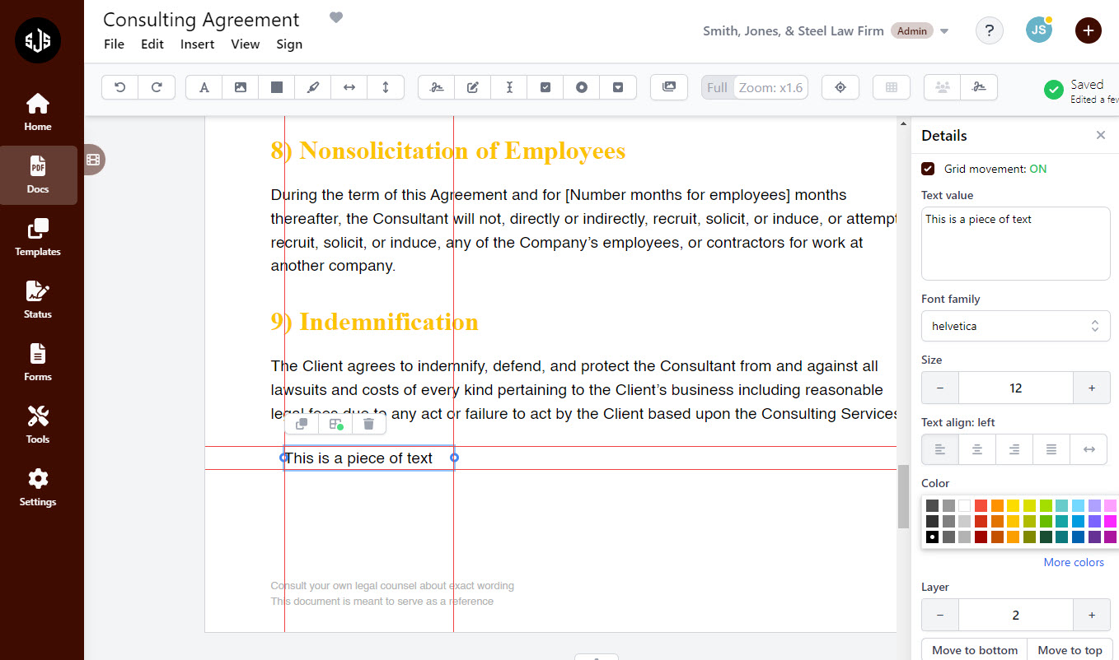Image resolution: width=1119 pixels, height=660 pixels.
Task: Open Tools in sidebar
Action: pos(38,425)
